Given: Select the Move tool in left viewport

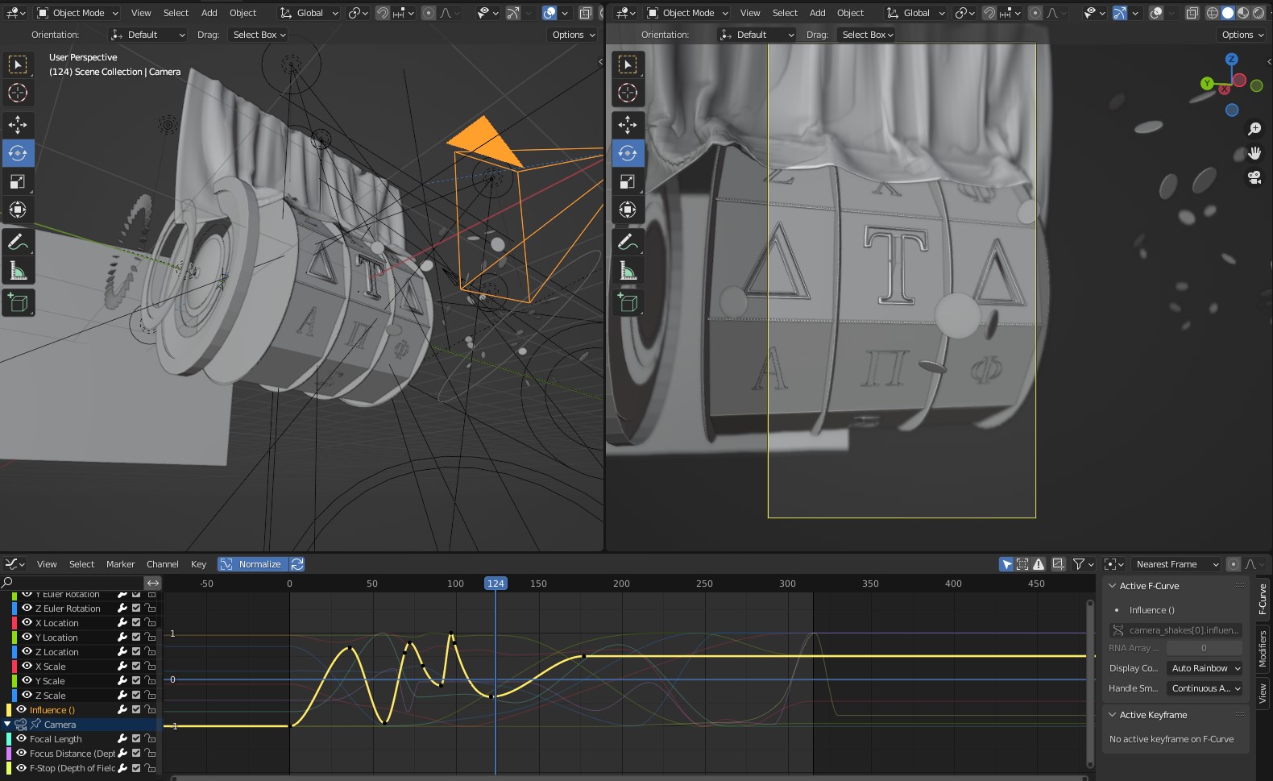Looking at the screenshot, I should (18, 124).
